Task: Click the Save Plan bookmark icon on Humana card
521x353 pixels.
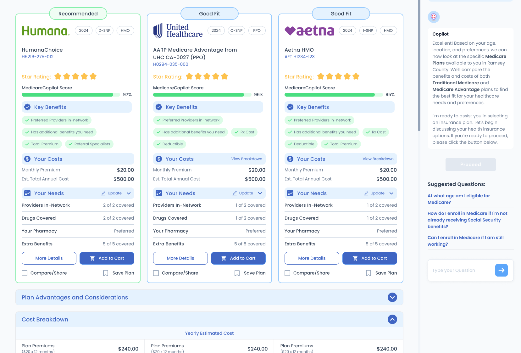Action: (105, 273)
